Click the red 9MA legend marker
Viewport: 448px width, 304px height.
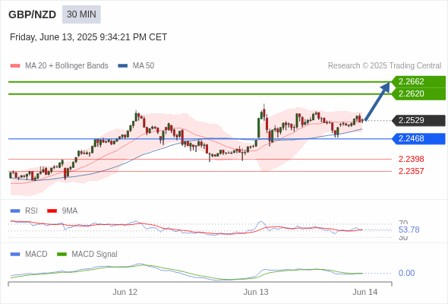(52, 211)
